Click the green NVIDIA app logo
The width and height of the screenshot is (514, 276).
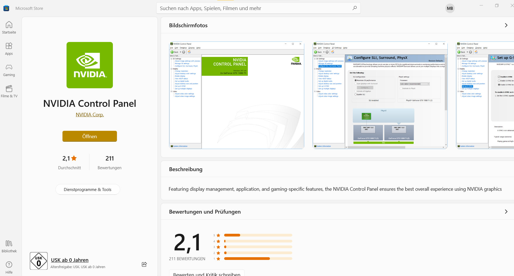90,65
